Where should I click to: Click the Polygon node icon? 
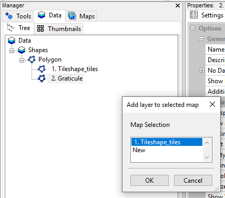point(32,60)
